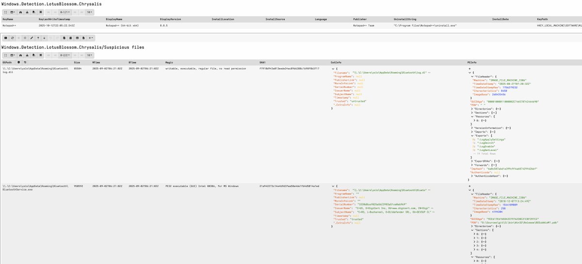
Task: Click the SHA1 column header
Action: point(263,62)
